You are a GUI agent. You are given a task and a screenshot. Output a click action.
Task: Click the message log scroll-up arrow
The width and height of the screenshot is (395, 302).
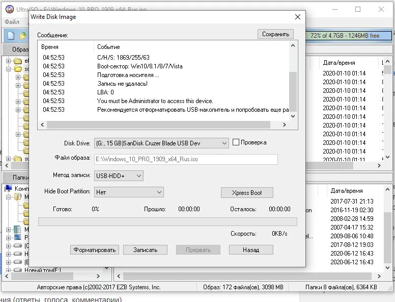[293, 46]
